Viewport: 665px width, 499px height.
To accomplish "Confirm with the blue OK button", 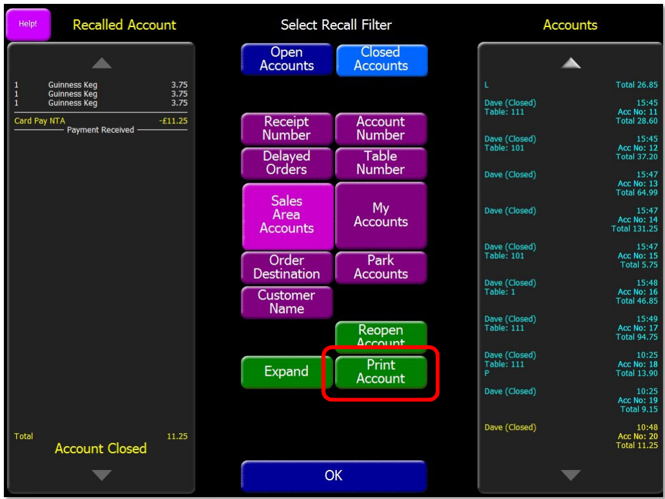I will pos(334,476).
